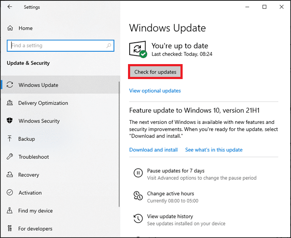
Task: Click the Delivery Optimization icon
Action: [x=10, y=103]
